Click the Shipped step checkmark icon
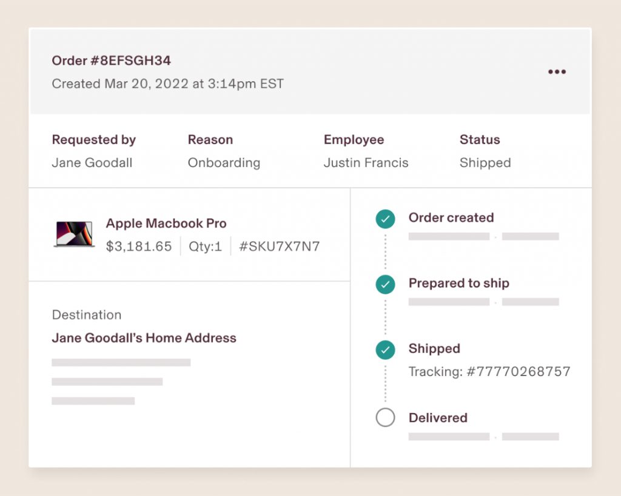The image size is (621, 496). click(x=385, y=349)
